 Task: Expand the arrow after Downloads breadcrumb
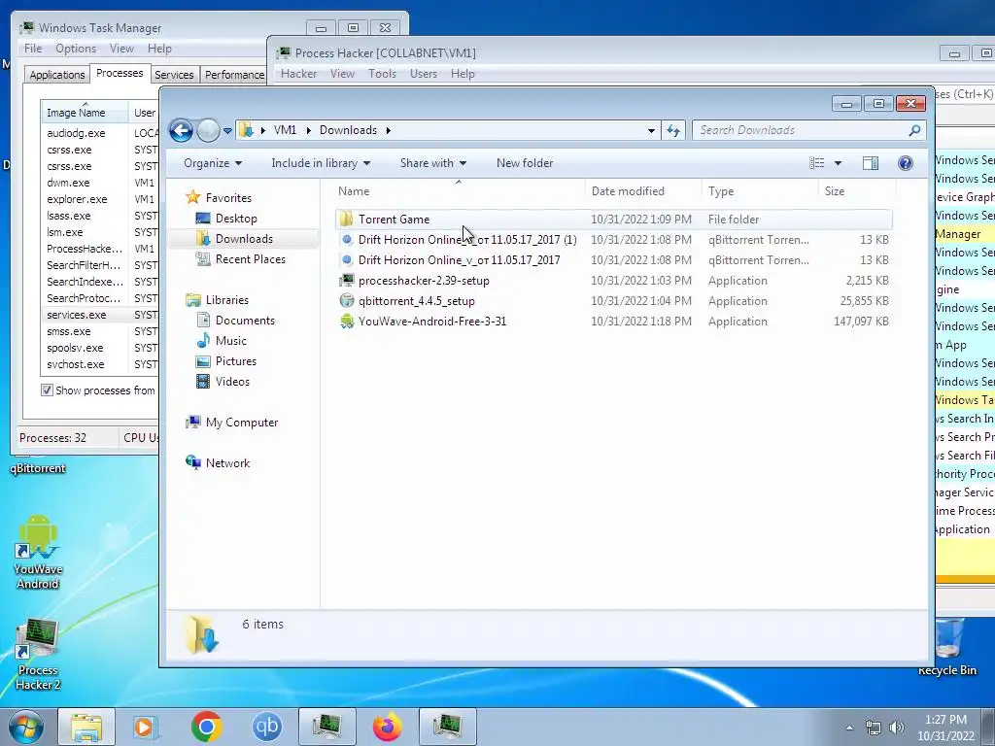pos(388,130)
